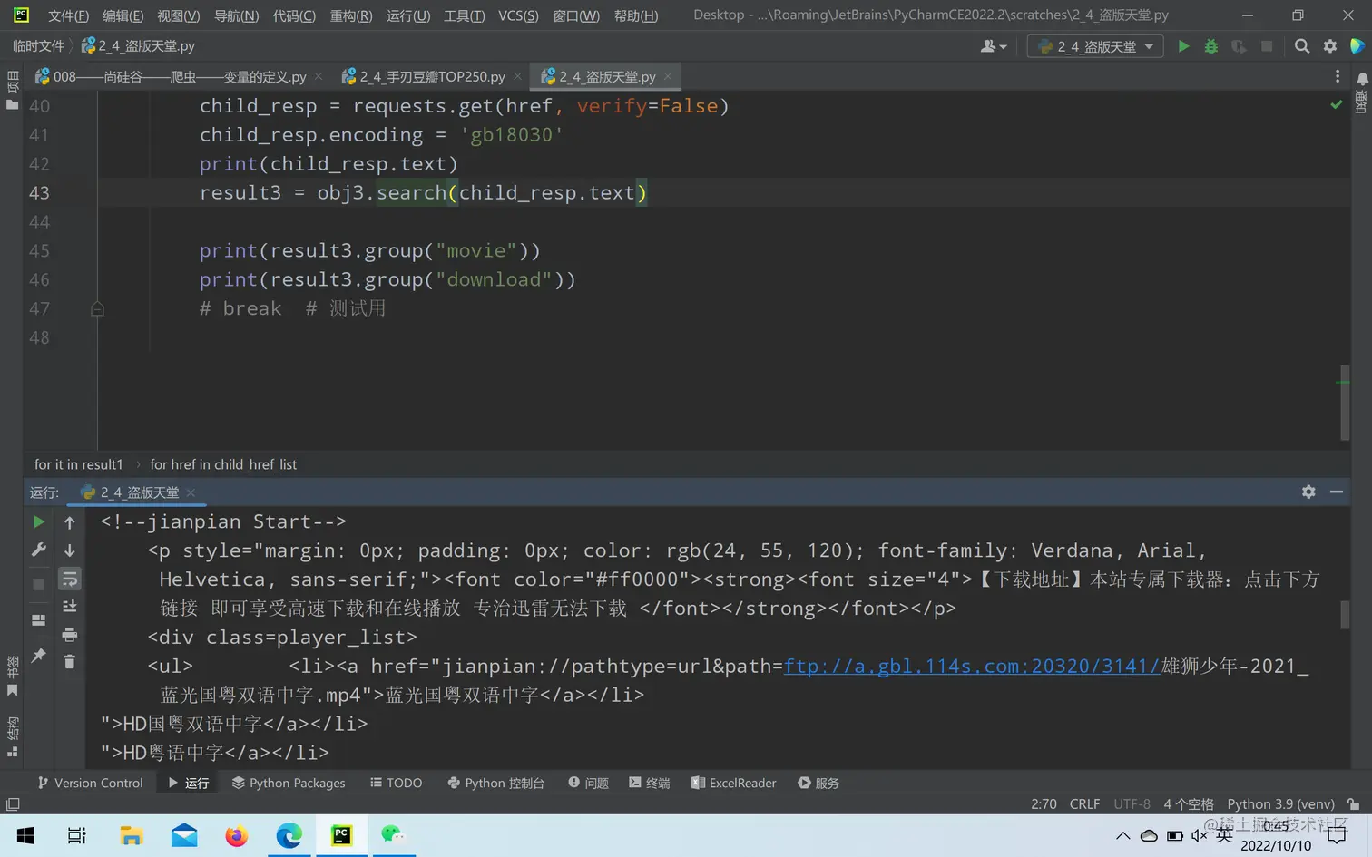This screenshot has width=1372, height=857.
Task: Open the VCS(S) menu
Action: point(518,15)
